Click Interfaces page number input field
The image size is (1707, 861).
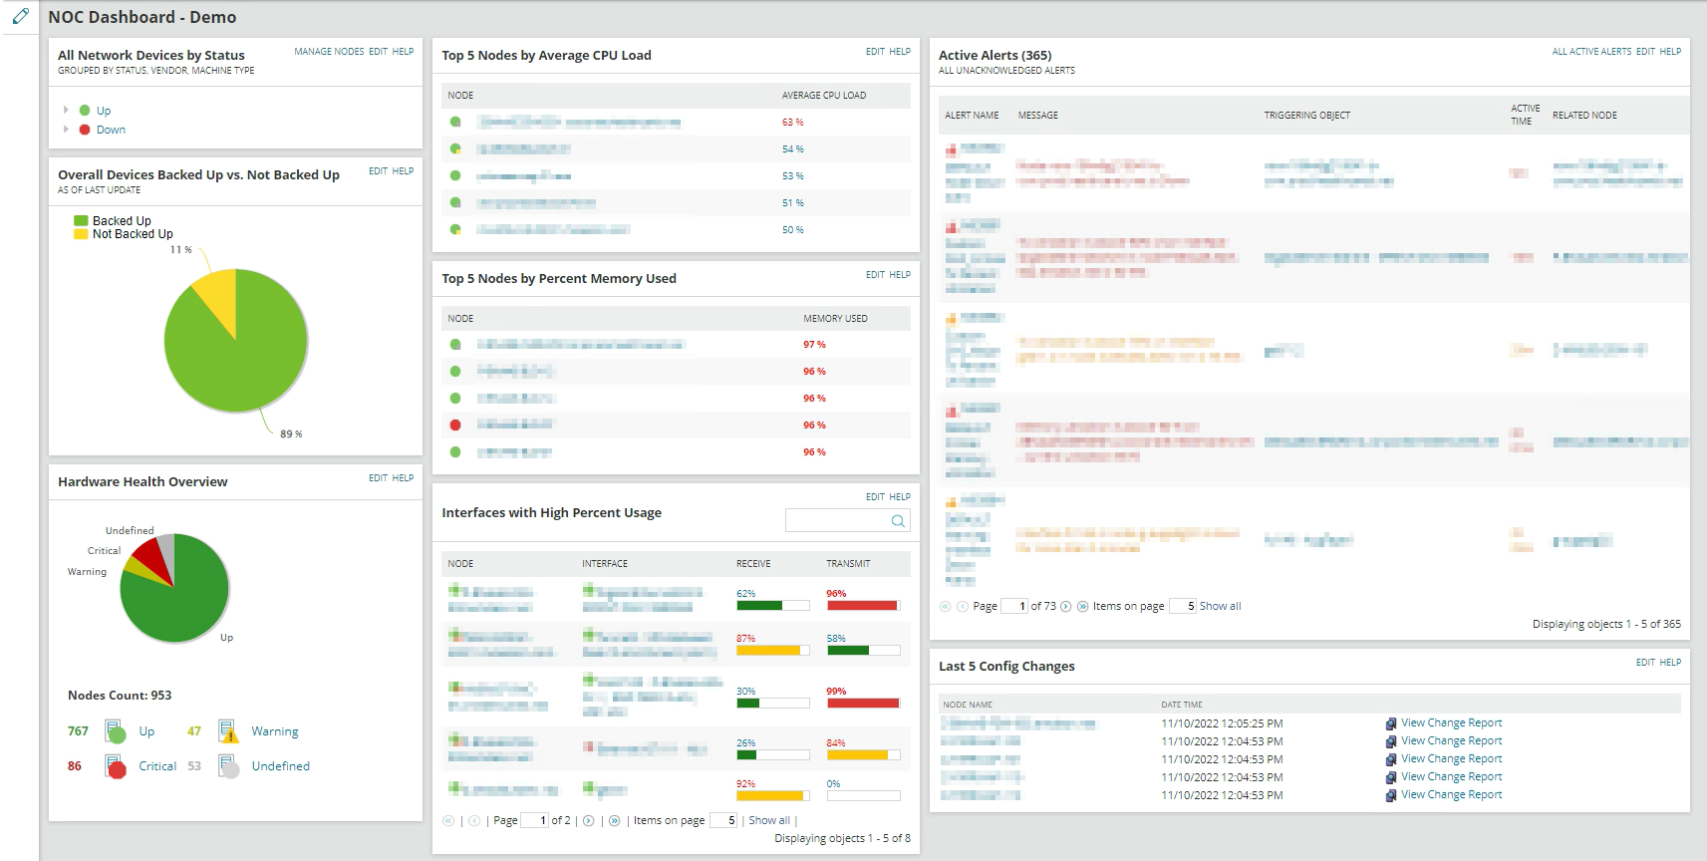point(535,820)
